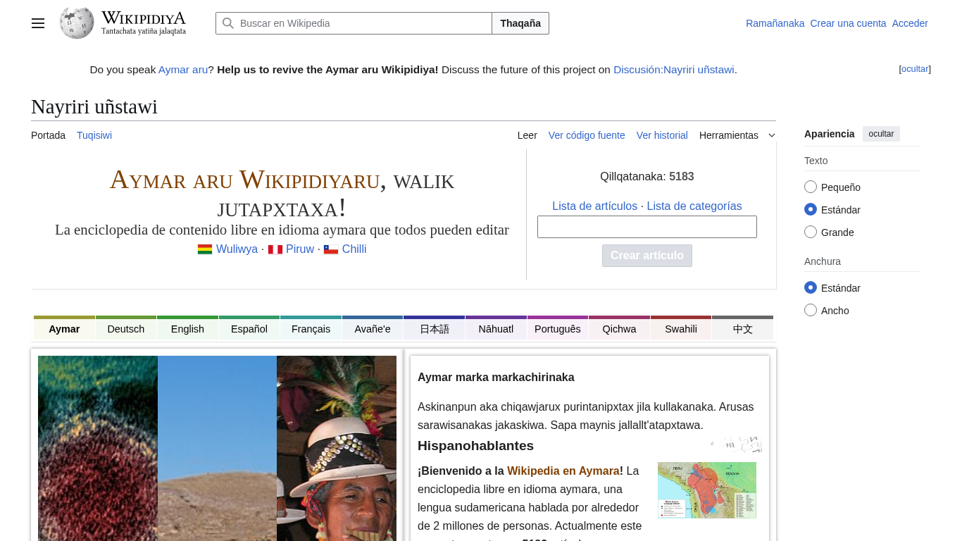Select the Leer tab
The height and width of the screenshot is (541, 962).
527,135
